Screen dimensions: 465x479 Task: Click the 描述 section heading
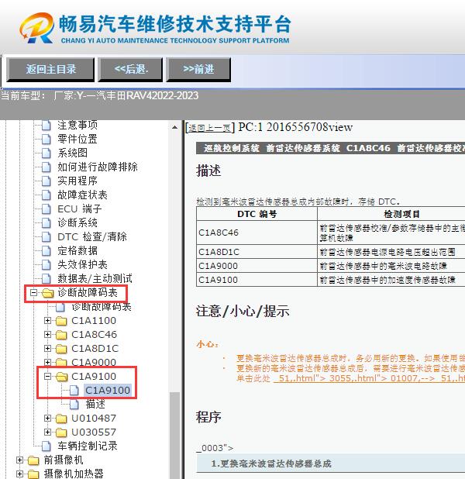click(x=208, y=171)
